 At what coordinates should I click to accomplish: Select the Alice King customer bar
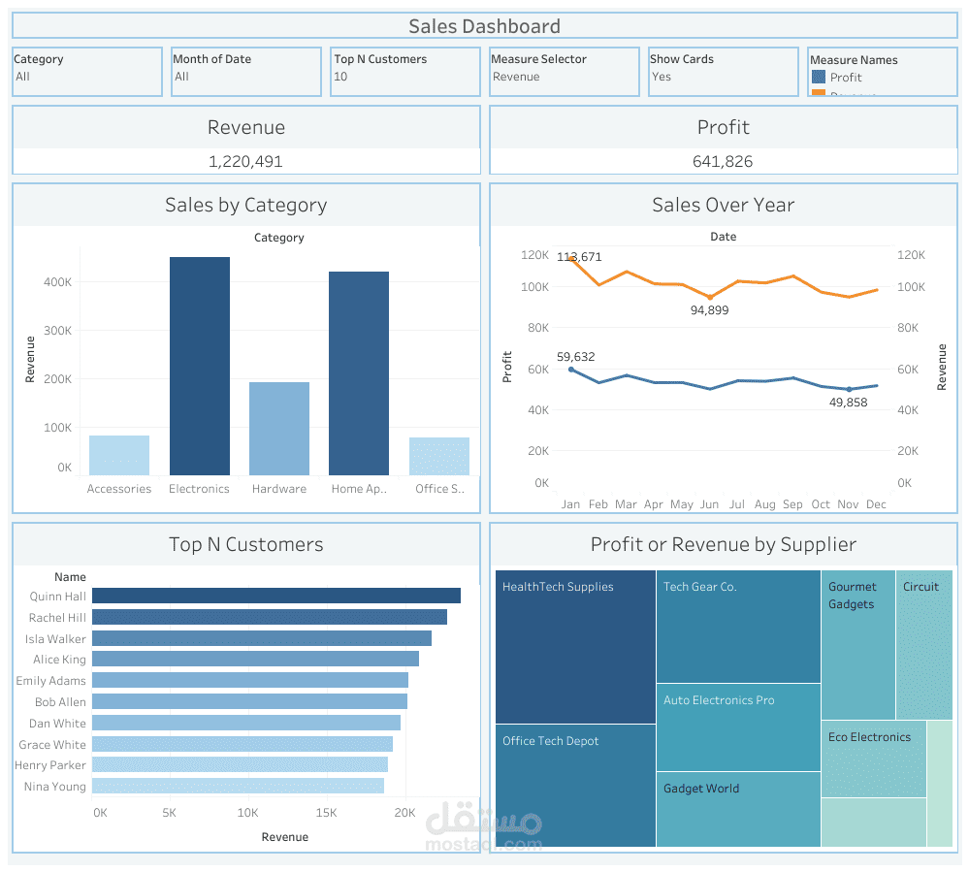[255, 660]
